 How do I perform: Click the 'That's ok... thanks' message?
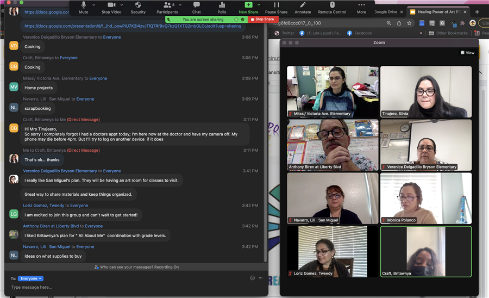coord(42,160)
